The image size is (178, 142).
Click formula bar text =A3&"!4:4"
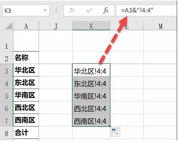click(x=137, y=10)
